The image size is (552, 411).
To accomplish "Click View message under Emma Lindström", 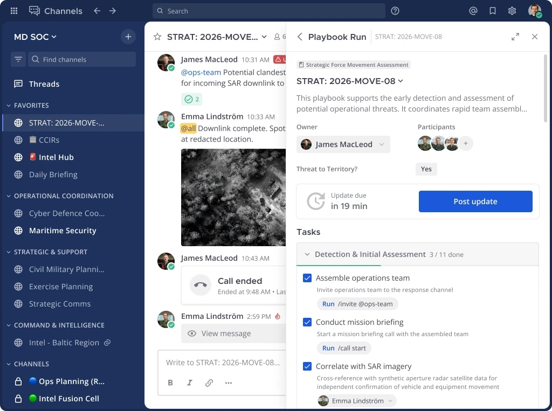I will click(233, 333).
